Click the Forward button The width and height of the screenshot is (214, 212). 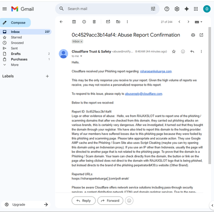(x=110, y=200)
